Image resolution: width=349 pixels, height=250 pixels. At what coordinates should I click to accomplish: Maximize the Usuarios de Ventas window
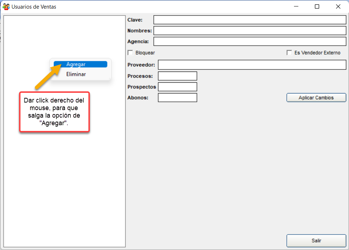(317, 6)
